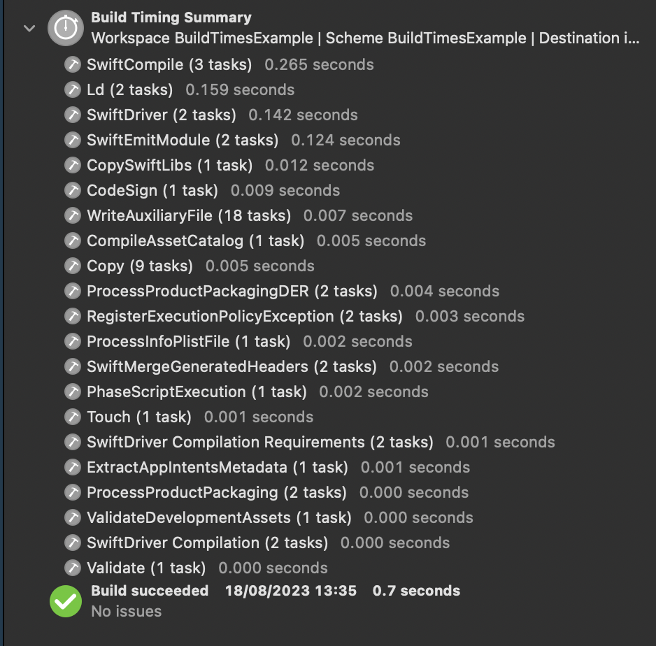Click the ExtractAppIntentsMetadata arrow icon
656x646 pixels.
pos(73,467)
